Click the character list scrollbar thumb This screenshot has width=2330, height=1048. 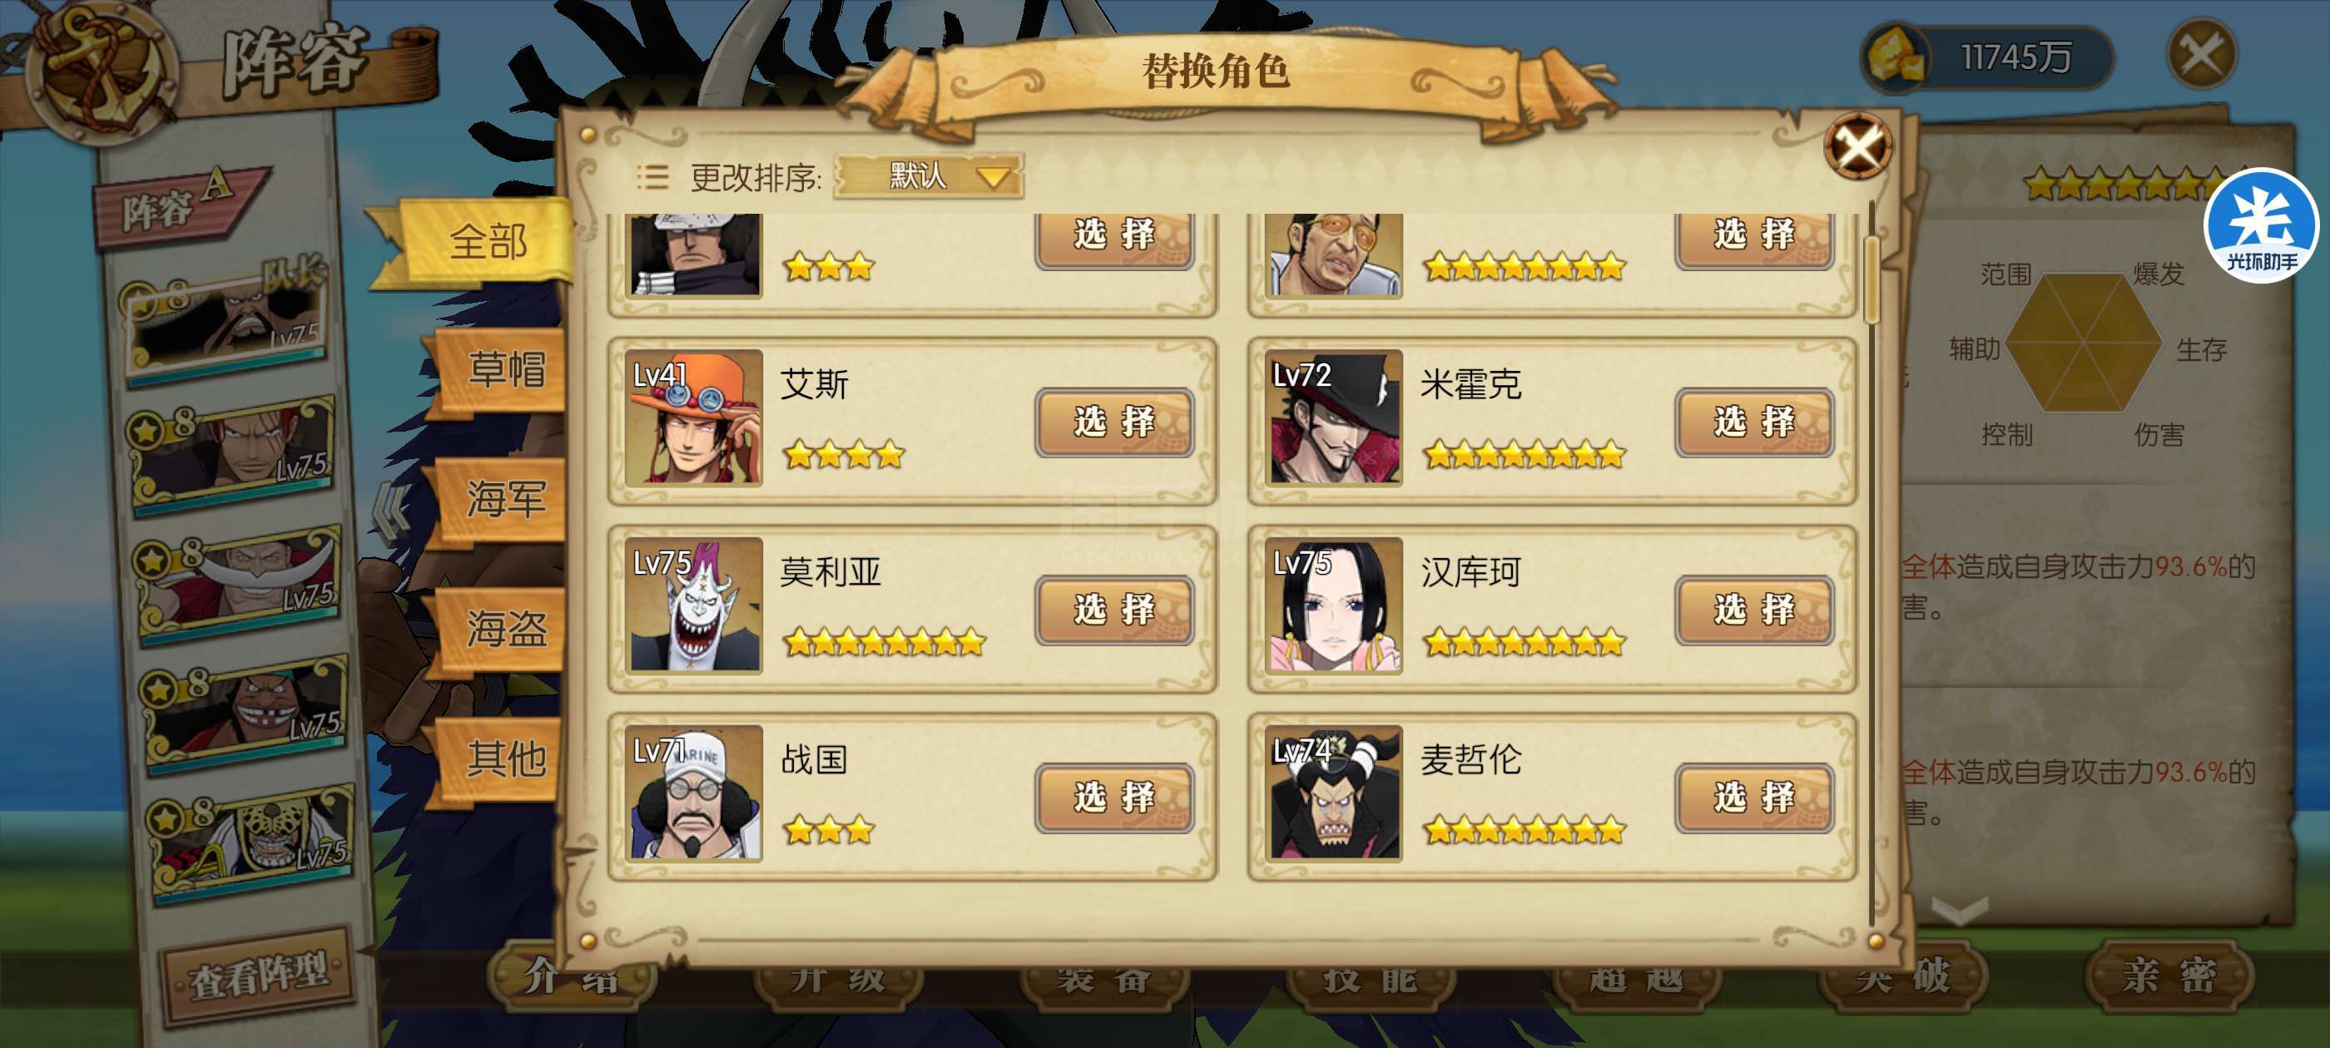coord(1872,277)
